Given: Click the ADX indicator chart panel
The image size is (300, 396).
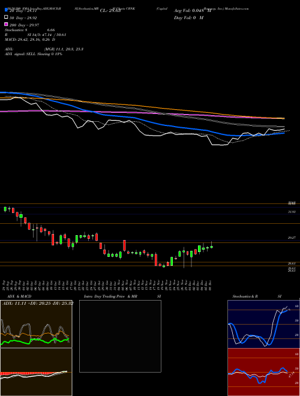Looking at the screenshot, I should pos(36,324).
